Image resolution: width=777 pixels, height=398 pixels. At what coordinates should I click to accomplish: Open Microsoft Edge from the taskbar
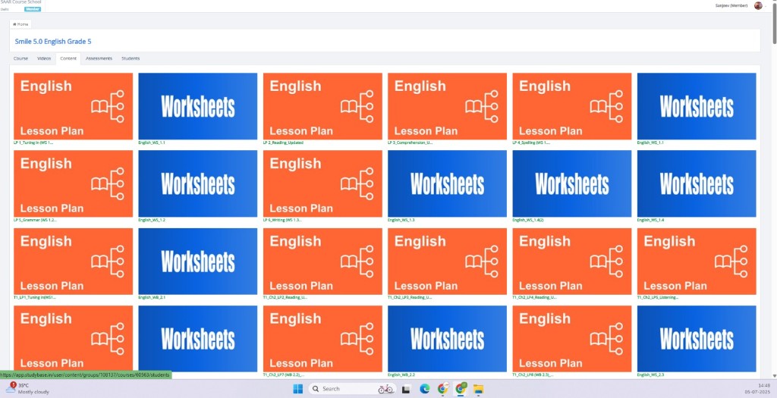click(x=424, y=388)
